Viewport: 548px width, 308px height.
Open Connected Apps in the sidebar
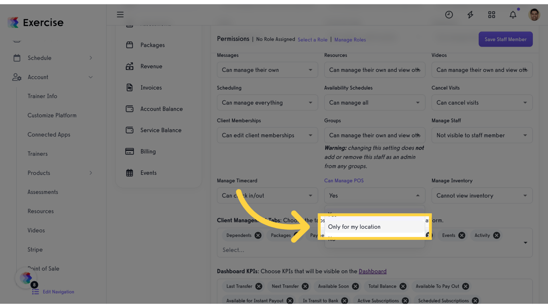49,135
